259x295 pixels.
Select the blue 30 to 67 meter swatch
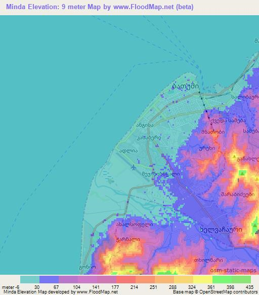coord(49,279)
